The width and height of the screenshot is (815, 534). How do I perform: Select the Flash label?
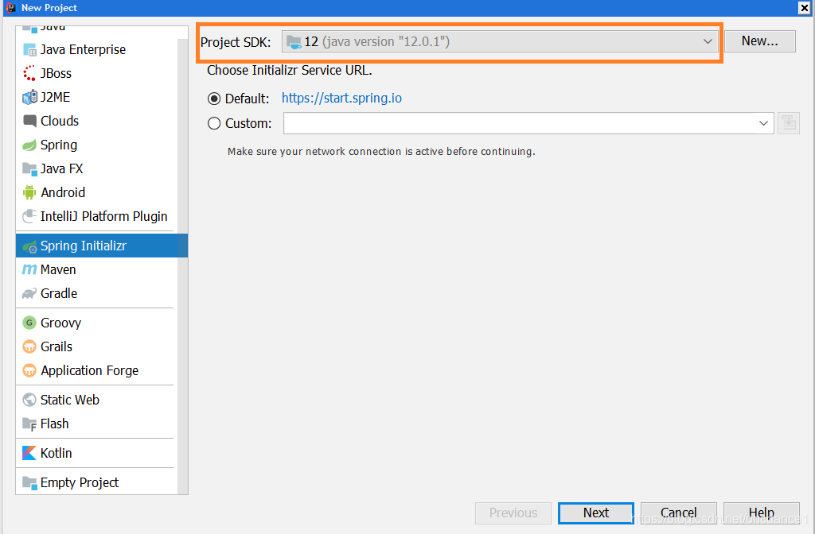pos(55,424)
